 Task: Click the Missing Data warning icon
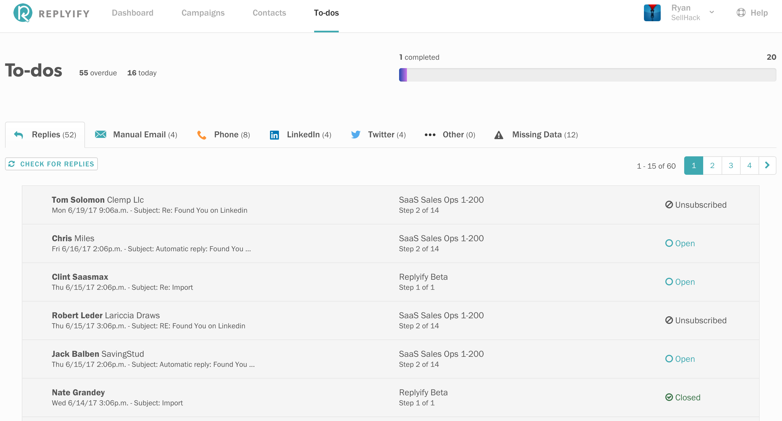click(499, 135)
